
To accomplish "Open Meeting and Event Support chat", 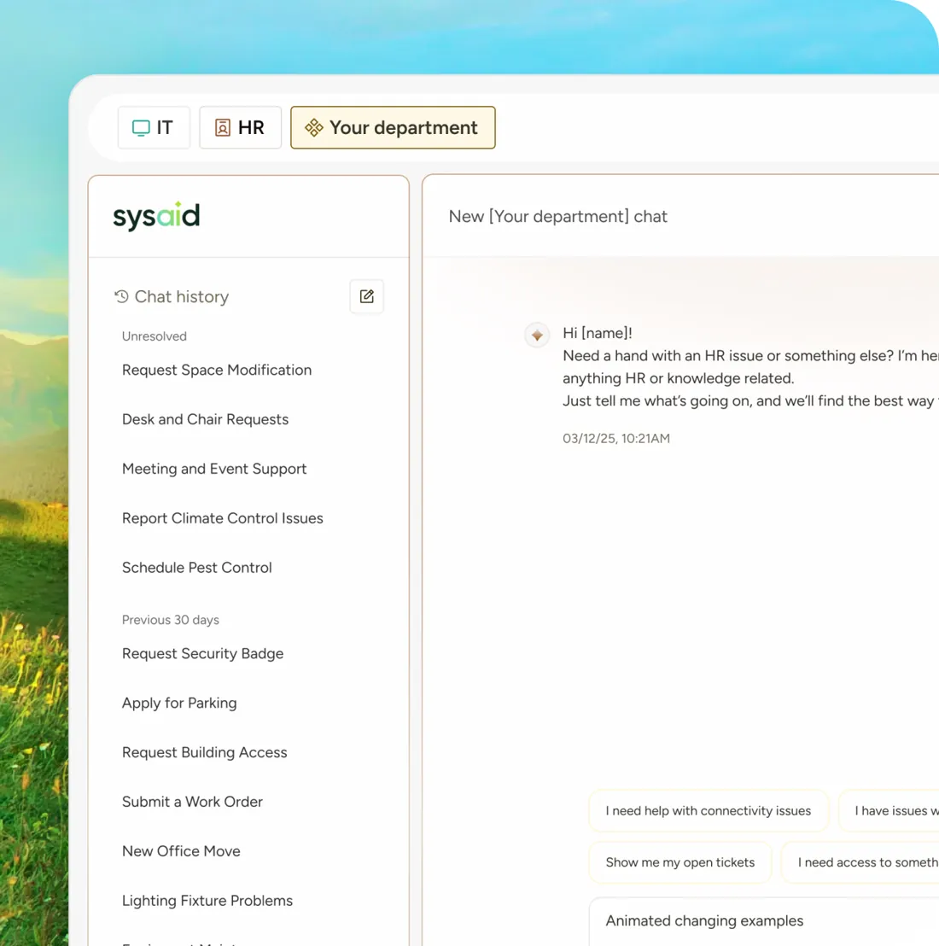I will point(214,469).
